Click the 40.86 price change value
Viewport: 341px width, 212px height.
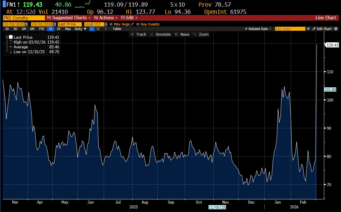point(63,5)
